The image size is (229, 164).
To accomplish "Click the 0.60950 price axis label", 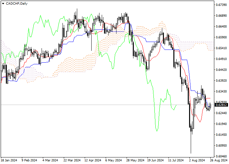I will click(221, 145).
